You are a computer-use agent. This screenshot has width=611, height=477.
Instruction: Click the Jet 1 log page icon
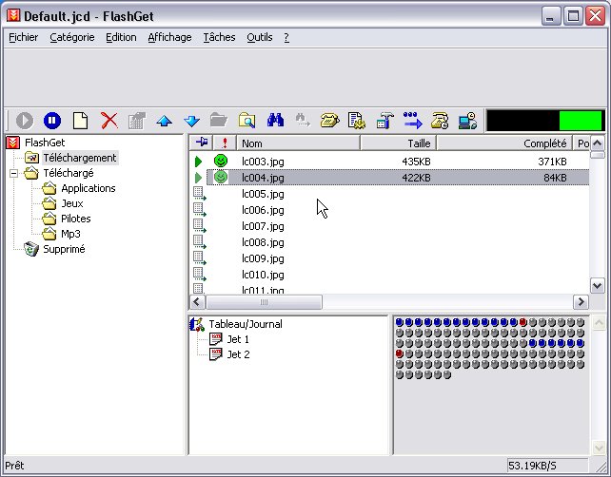(215, 339)
